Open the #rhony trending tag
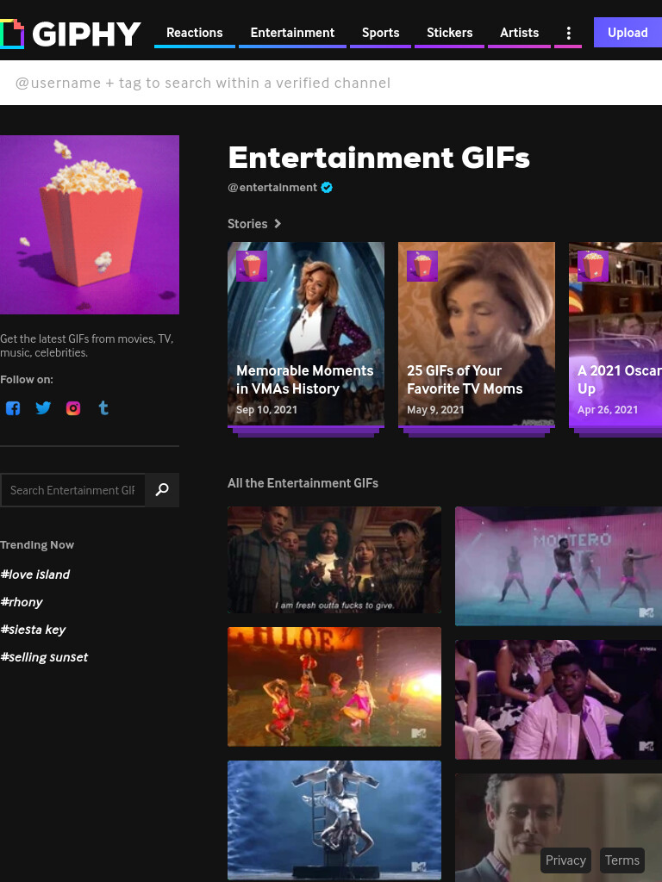 [x=22, y=602]
